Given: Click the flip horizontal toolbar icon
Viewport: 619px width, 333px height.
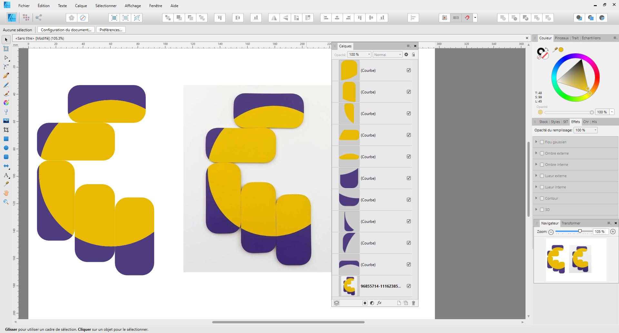Looking at the screenshot, I should click(x=274, y=18).
